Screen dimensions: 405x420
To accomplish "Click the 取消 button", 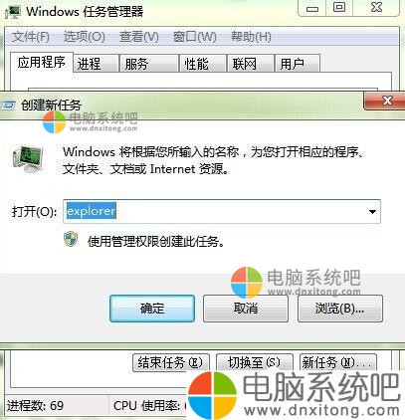I will [246, 309].
